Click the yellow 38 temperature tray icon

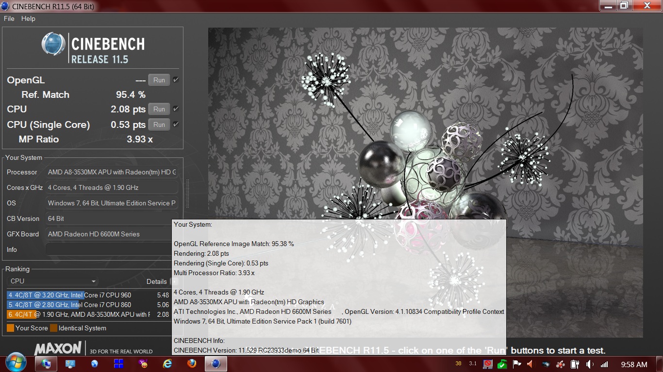[x=459, y=364]
